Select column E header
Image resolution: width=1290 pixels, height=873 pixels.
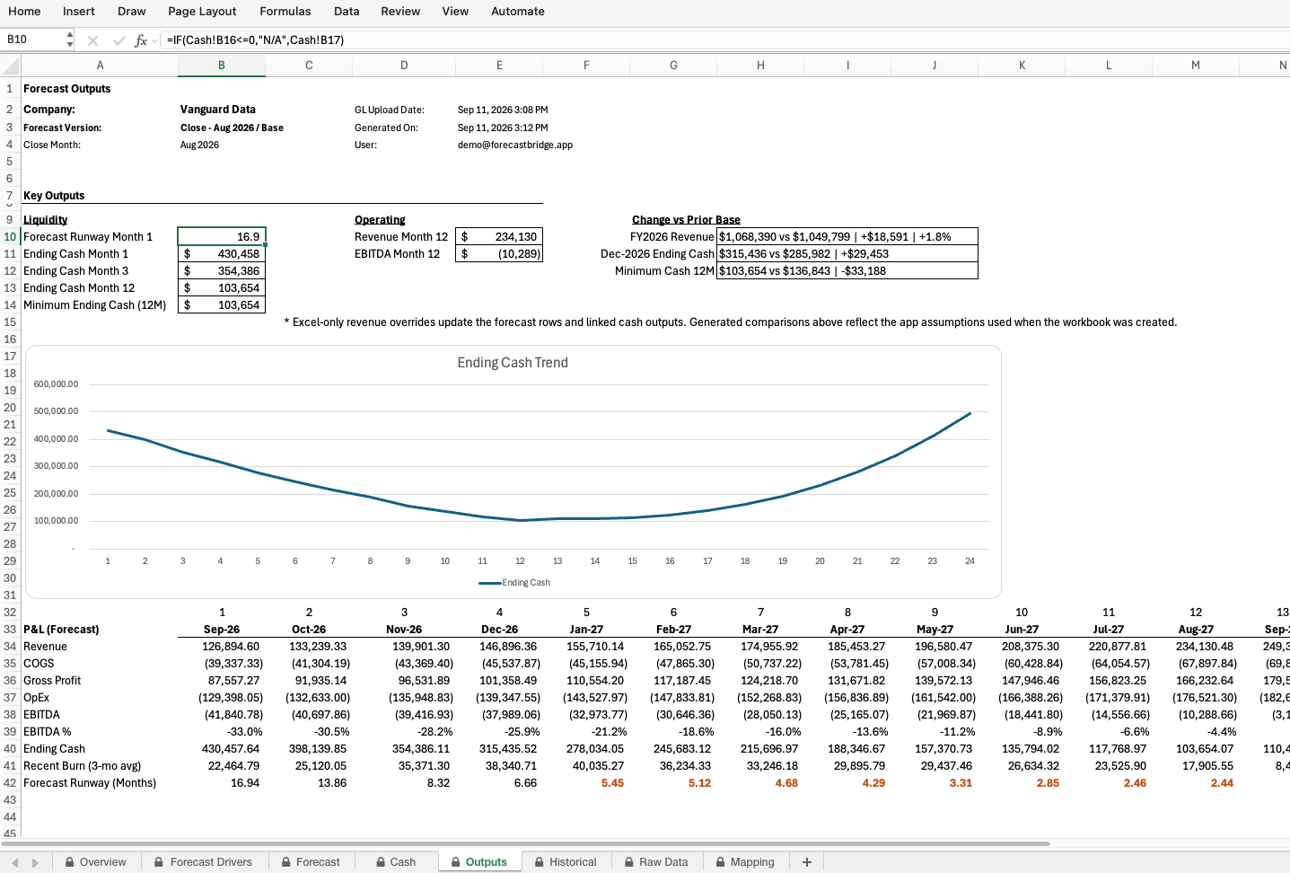point(499,66)
